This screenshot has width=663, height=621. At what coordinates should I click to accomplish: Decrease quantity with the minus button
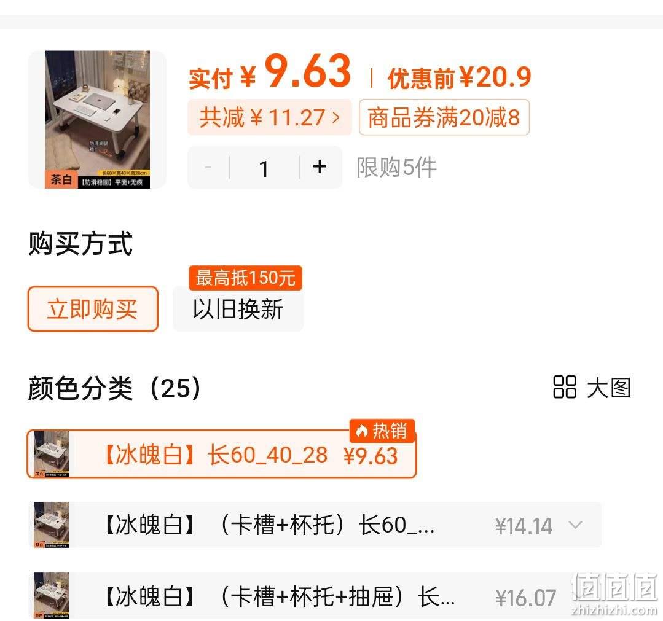(x=208, y=168)
